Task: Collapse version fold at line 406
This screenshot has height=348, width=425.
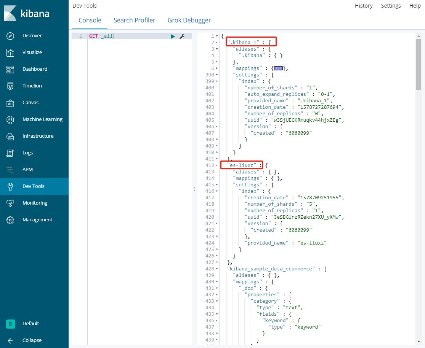Action: 217,127
